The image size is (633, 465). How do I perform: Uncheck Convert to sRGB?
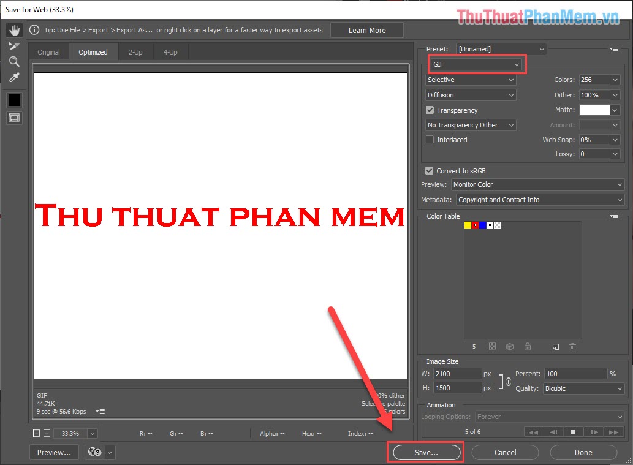429,170
